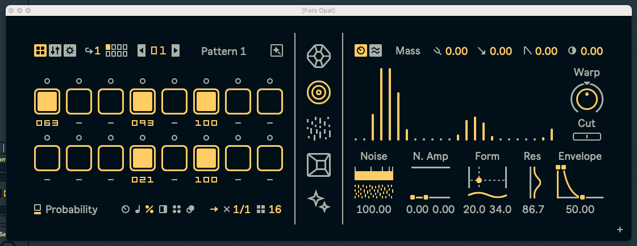Toggle the top-row step showing 100

click(206, 101)
